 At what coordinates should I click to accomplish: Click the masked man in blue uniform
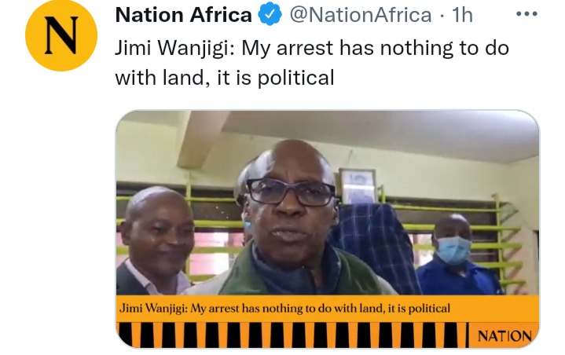point(457,255)
